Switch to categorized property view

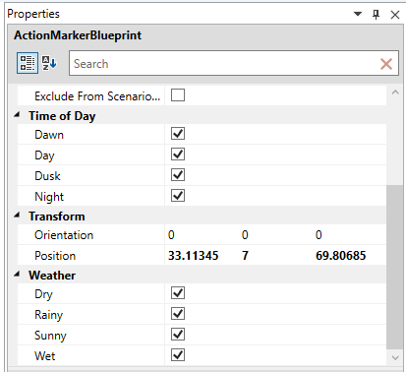tap(28, 63)
